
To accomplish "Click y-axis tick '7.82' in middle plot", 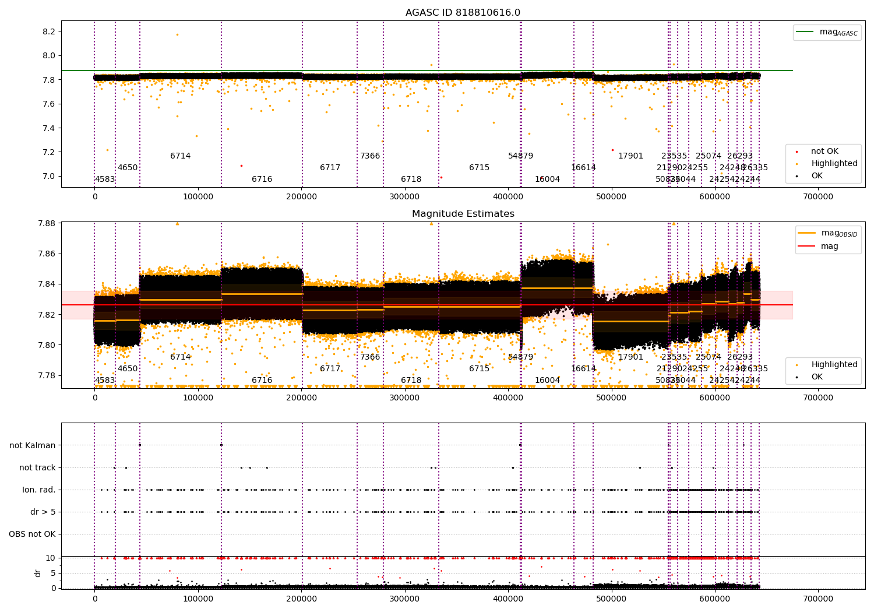I will tap(46, 315).
